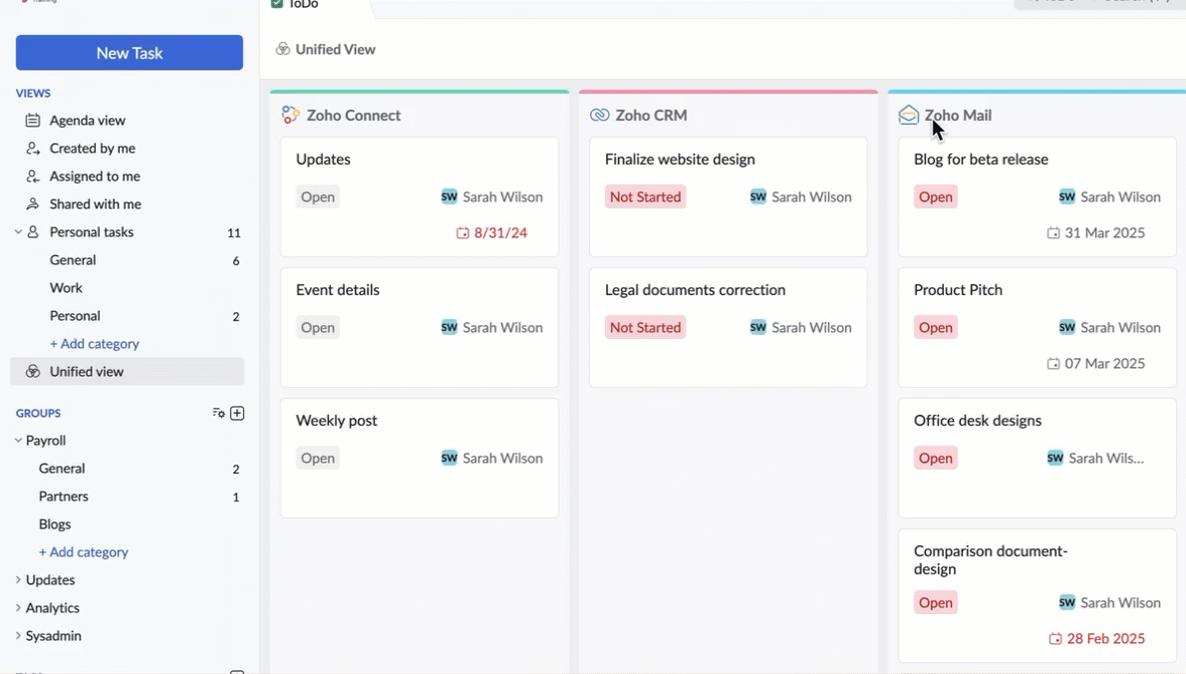
Task: Select the Unified view icon in sidebar
Action: [x=33, y=372]
